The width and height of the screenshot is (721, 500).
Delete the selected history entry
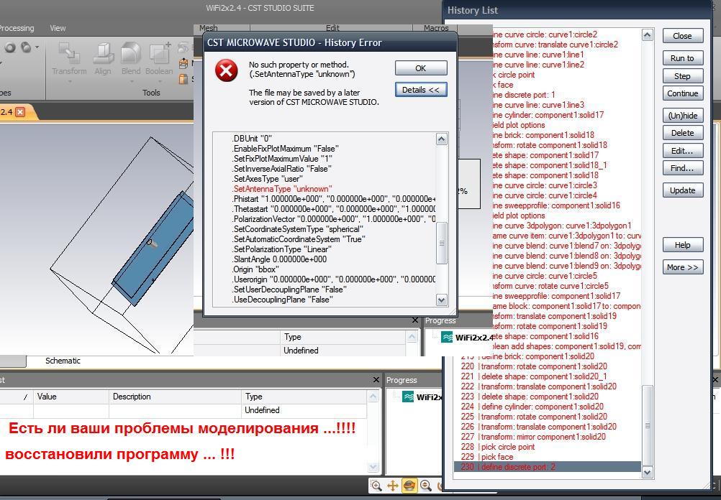pyautogui.click(x=683, y=133)
